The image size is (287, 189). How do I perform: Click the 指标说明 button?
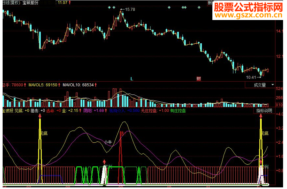pyautogui.click(x=264, y=111)
